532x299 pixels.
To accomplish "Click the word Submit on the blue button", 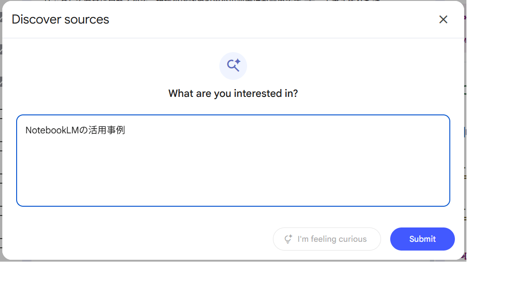I will (x=423, y=239).
